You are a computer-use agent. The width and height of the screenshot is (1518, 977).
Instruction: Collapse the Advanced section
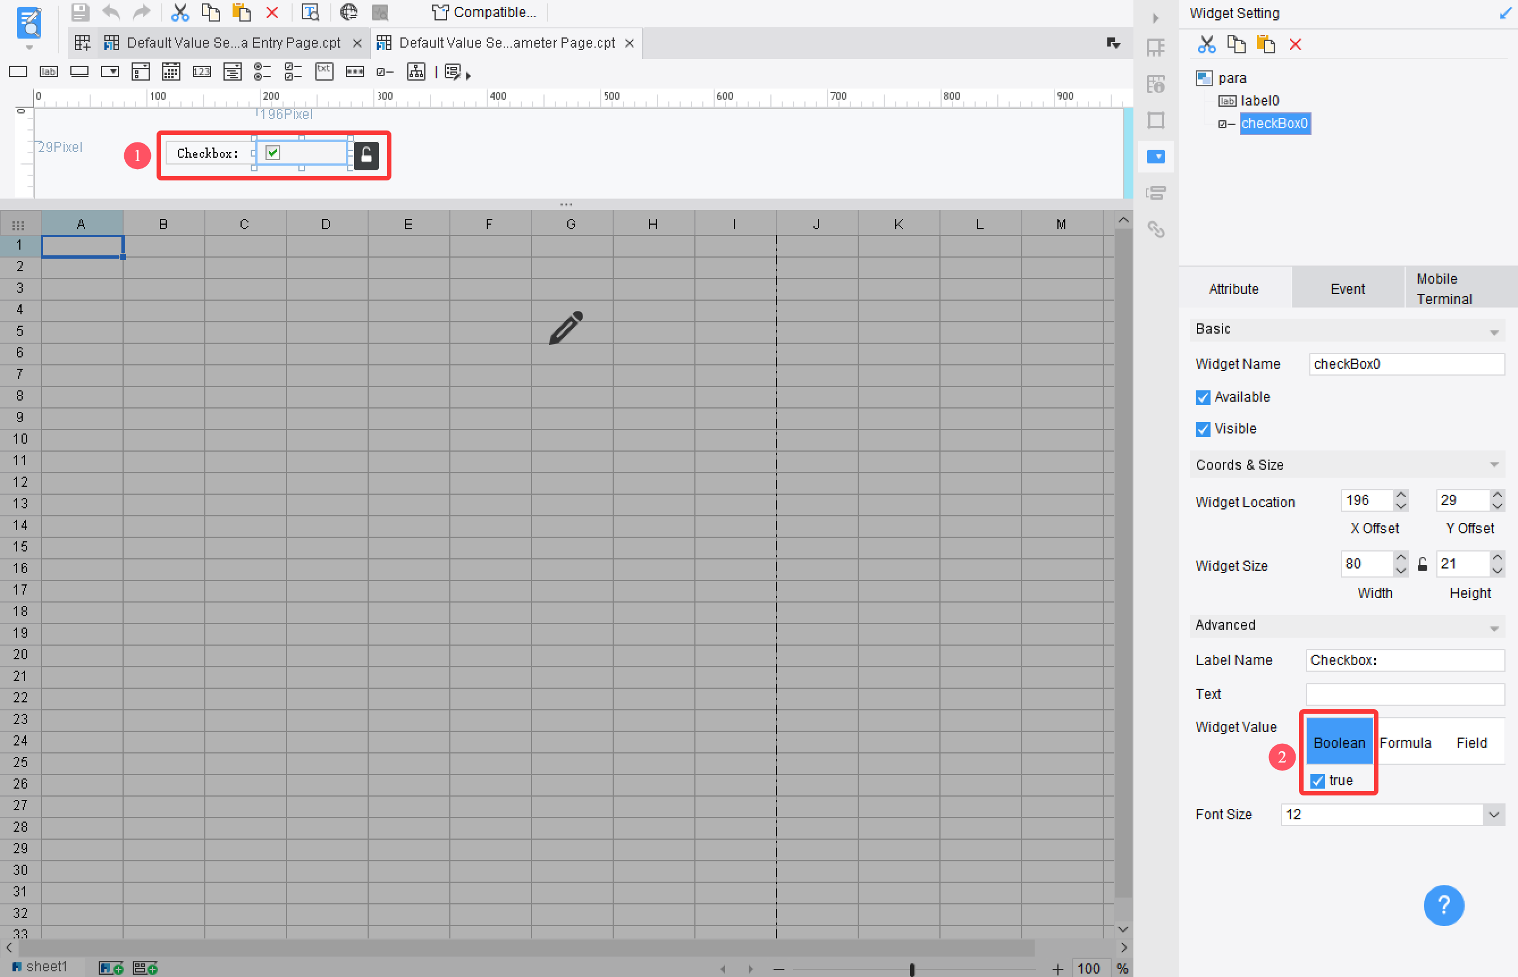click(1494, 626)
